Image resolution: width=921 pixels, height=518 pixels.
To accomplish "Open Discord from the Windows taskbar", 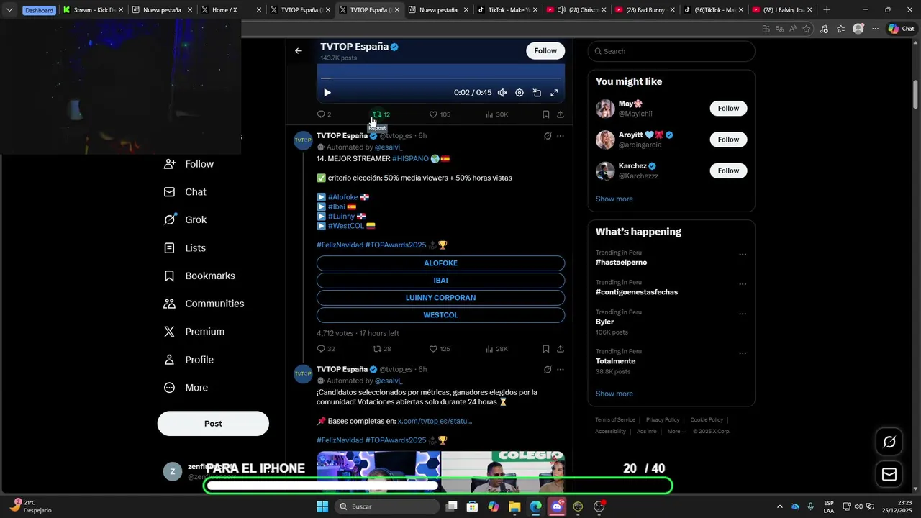I will tap(557, 506).
